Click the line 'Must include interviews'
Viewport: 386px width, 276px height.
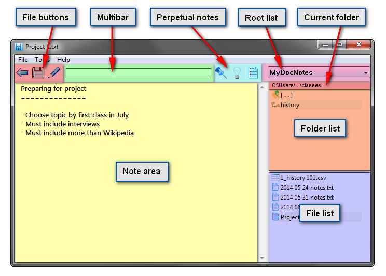tap(60, 124)
